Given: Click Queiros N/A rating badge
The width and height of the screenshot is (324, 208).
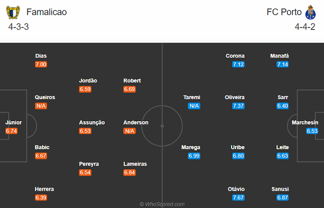Looking at the screenshot, I should pos(41,106).
